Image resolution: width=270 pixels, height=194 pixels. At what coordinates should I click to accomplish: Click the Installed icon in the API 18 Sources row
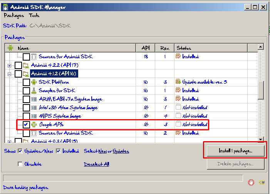(x=178, y=56)
